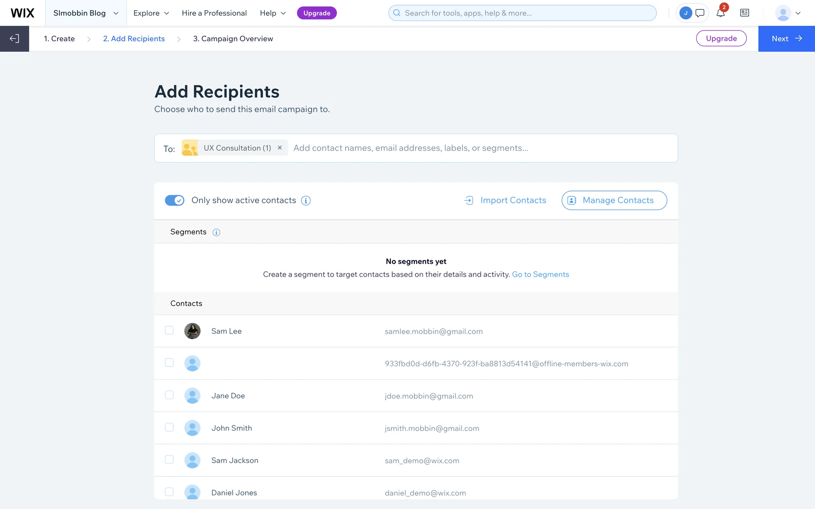
Task: Click the Go to Segments link
Action: point(540,274)
